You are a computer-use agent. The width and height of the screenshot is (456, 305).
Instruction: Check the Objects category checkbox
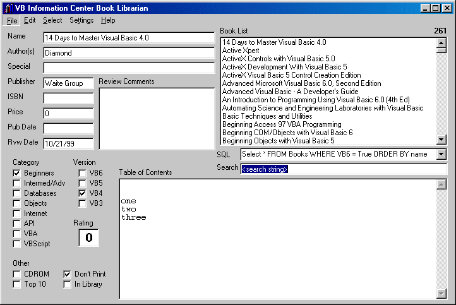[x=16, y=203]
